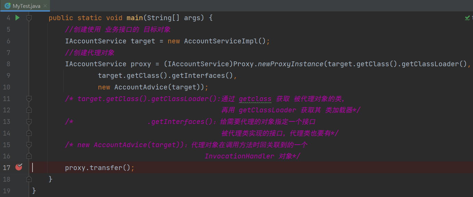Viewport: 473px width, 197px height.
Task: Remove the breakpoint on line 17
Action: pyautogui.click(x=19, y=167)
